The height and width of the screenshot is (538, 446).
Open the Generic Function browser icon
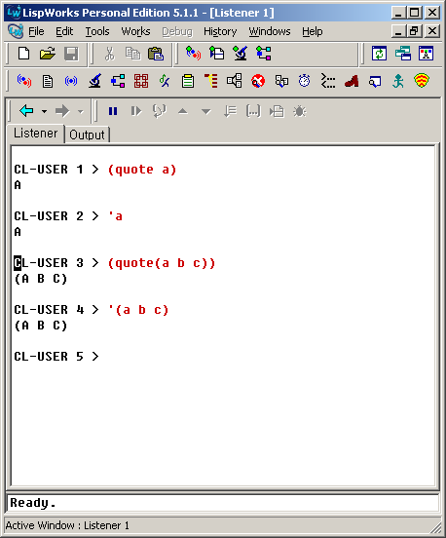[x=165, y=81]
